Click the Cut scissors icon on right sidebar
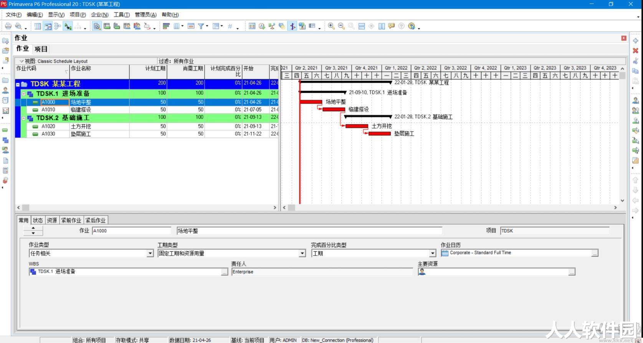 tap(635, 61)
